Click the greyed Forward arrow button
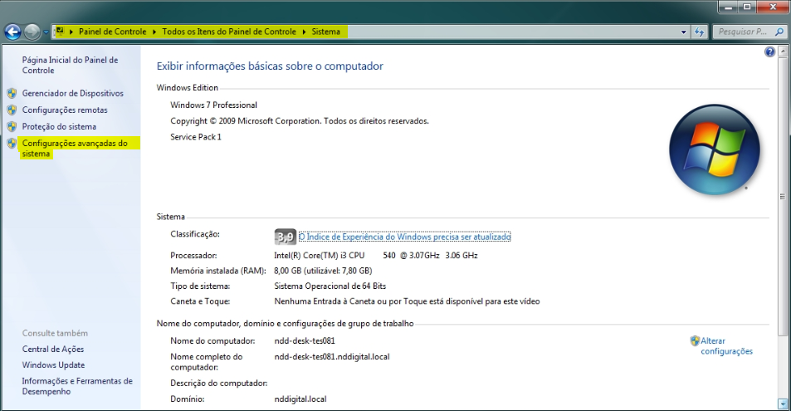 click(x=32, y=32)
